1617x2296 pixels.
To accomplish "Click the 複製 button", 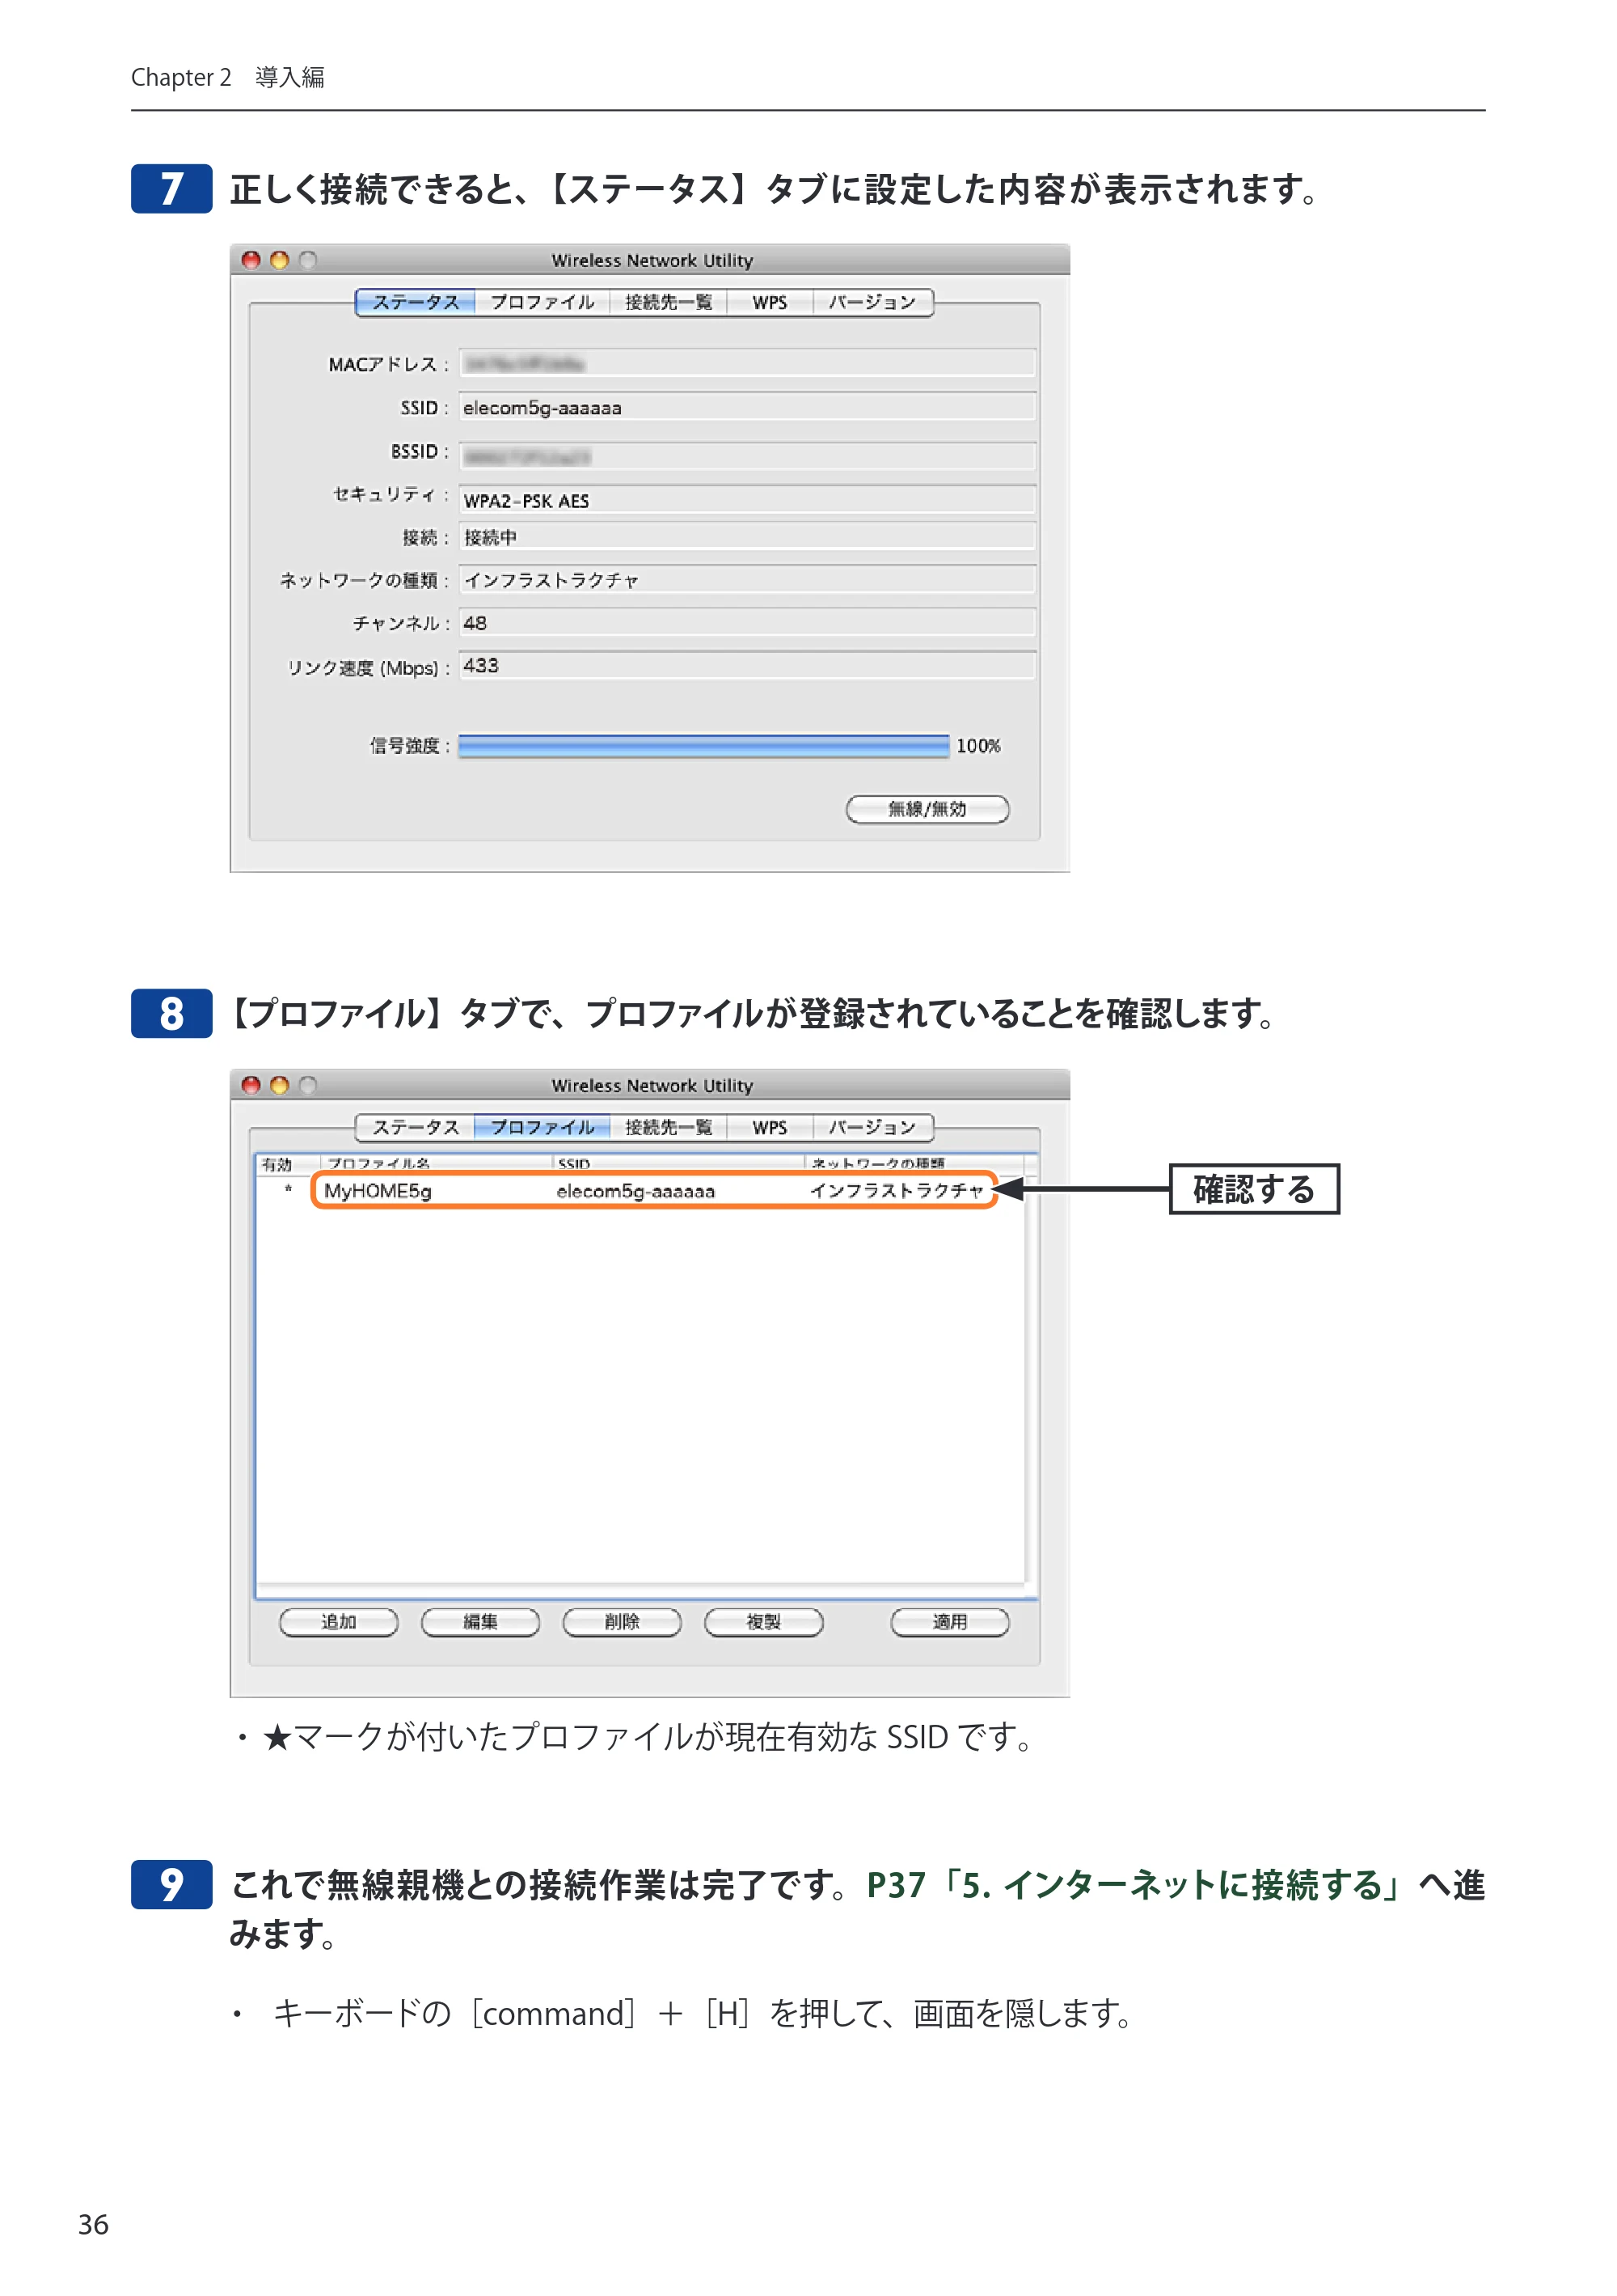I will (763, 1622).
